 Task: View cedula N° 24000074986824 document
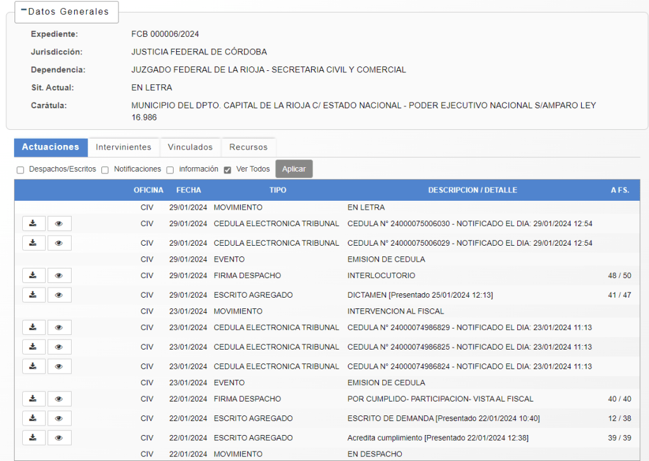[x=59, y=366]
